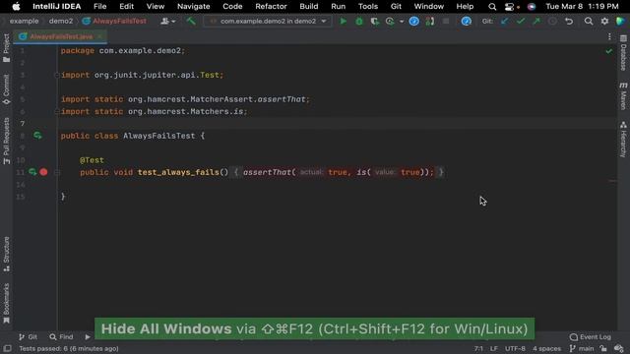The height and width of the screenshot is (354, 630).
Task: Open the Project tool window on left stripe
Action: (x=7, y=47)
